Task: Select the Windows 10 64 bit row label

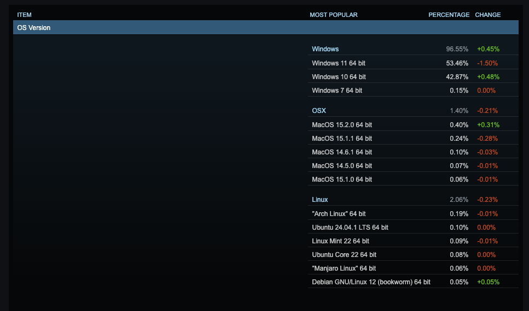Action: click(x=339, y=77)
